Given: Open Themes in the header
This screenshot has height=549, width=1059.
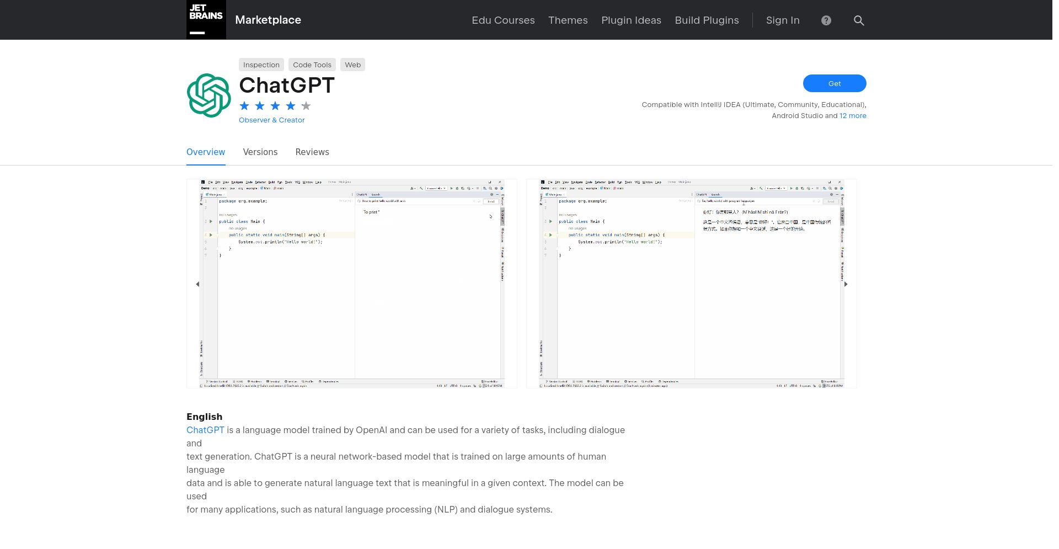Looking at the screenshot, I should [x=568, y=20].
